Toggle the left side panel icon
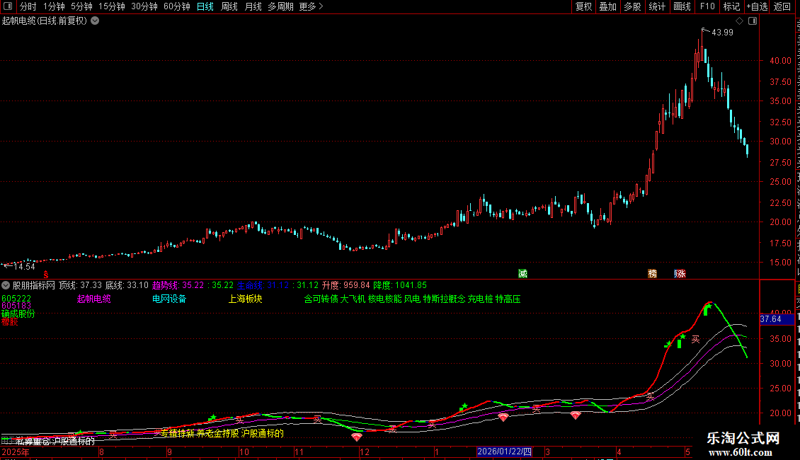This screenshot has height=460, width=800. coord(8,6)
